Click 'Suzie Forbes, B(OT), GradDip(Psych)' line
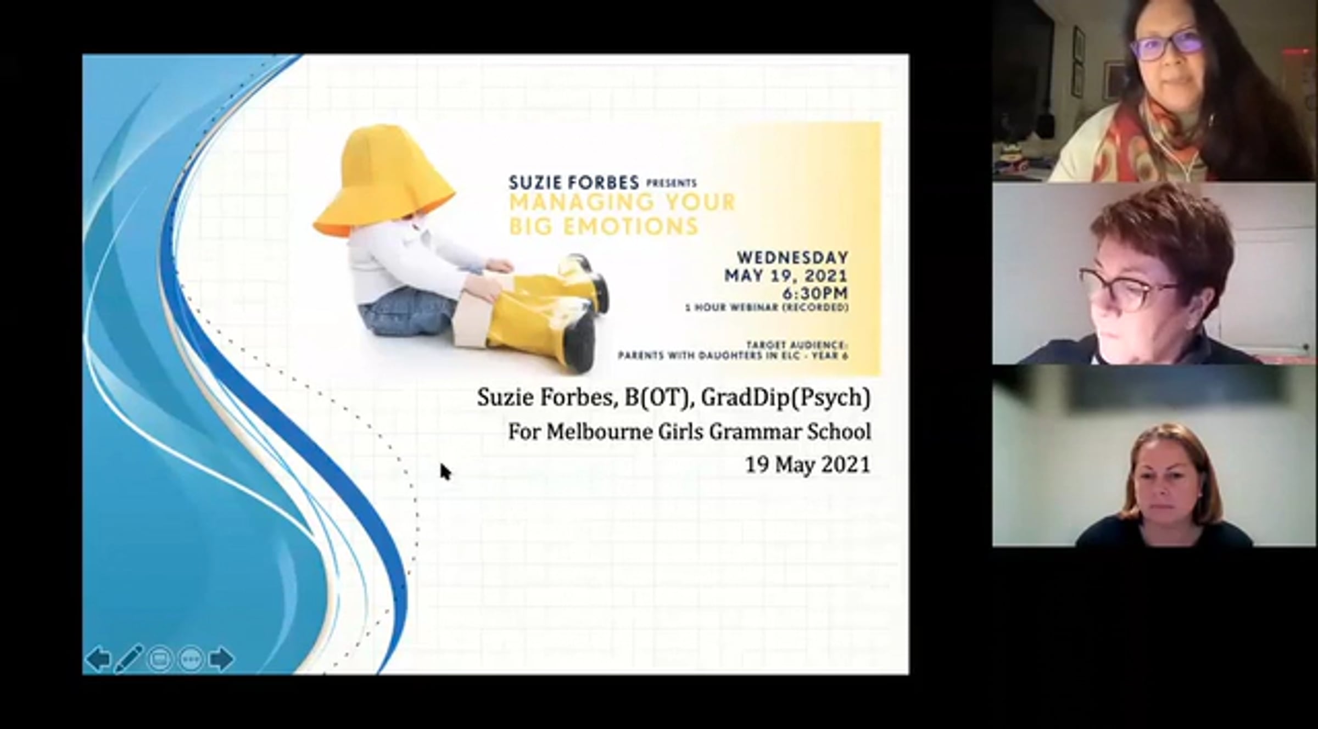Image resolution: width=1318 pixels, height=729 pixels. [673, 397]
